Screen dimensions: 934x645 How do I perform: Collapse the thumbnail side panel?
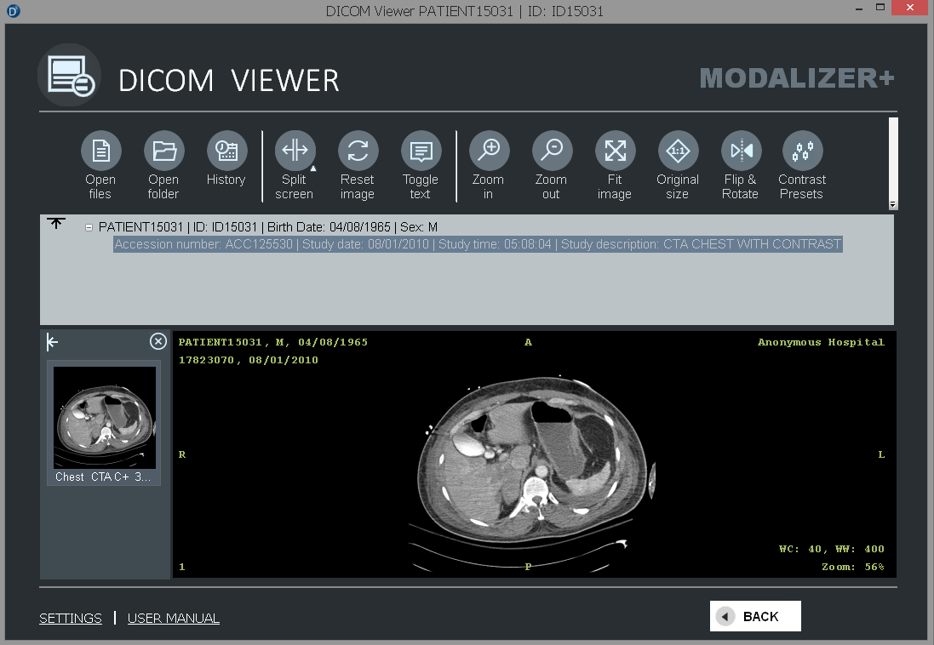tap(53, 342)
